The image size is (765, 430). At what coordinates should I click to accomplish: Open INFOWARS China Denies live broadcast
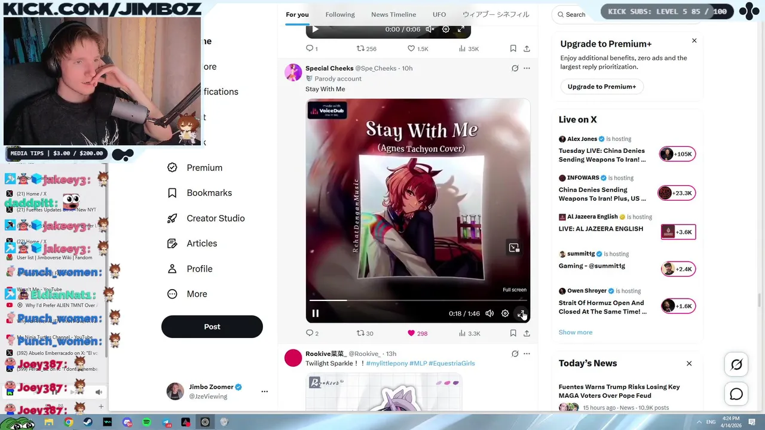point(627,189)
